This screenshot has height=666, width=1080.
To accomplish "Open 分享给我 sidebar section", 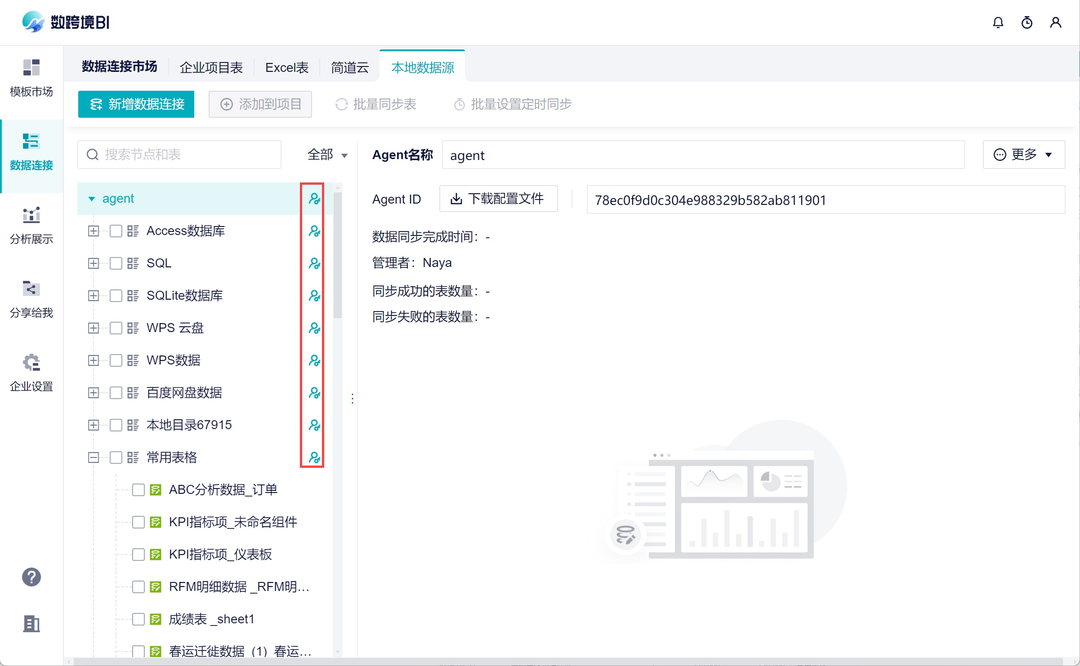I will tap(31, 299).
